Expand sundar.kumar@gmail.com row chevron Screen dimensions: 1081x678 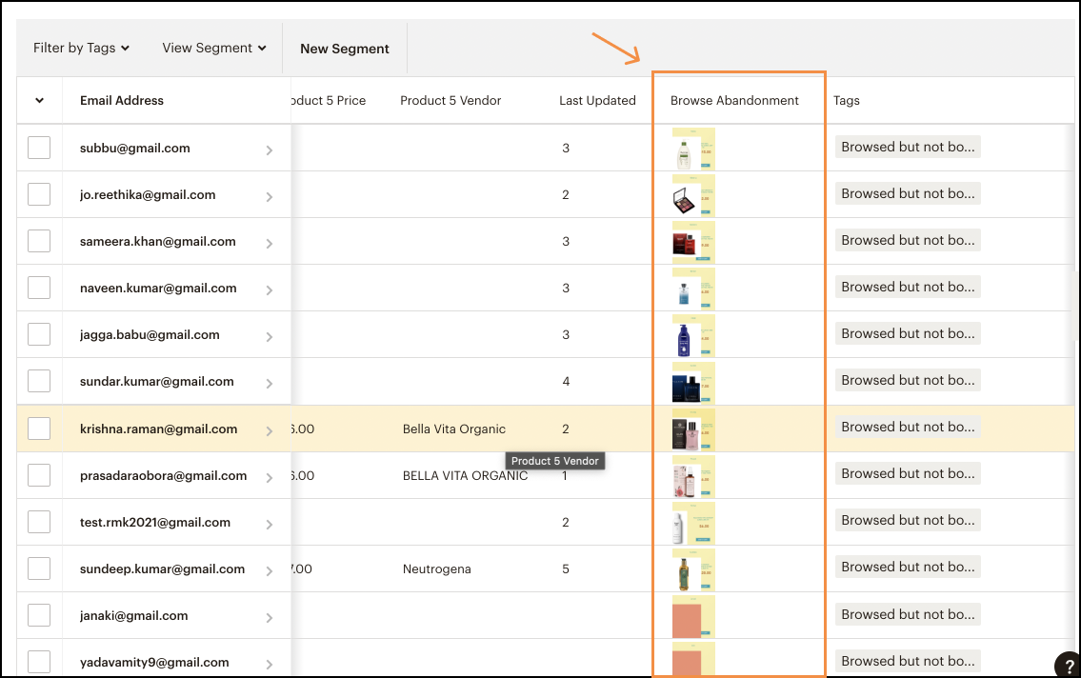[270, 384]
